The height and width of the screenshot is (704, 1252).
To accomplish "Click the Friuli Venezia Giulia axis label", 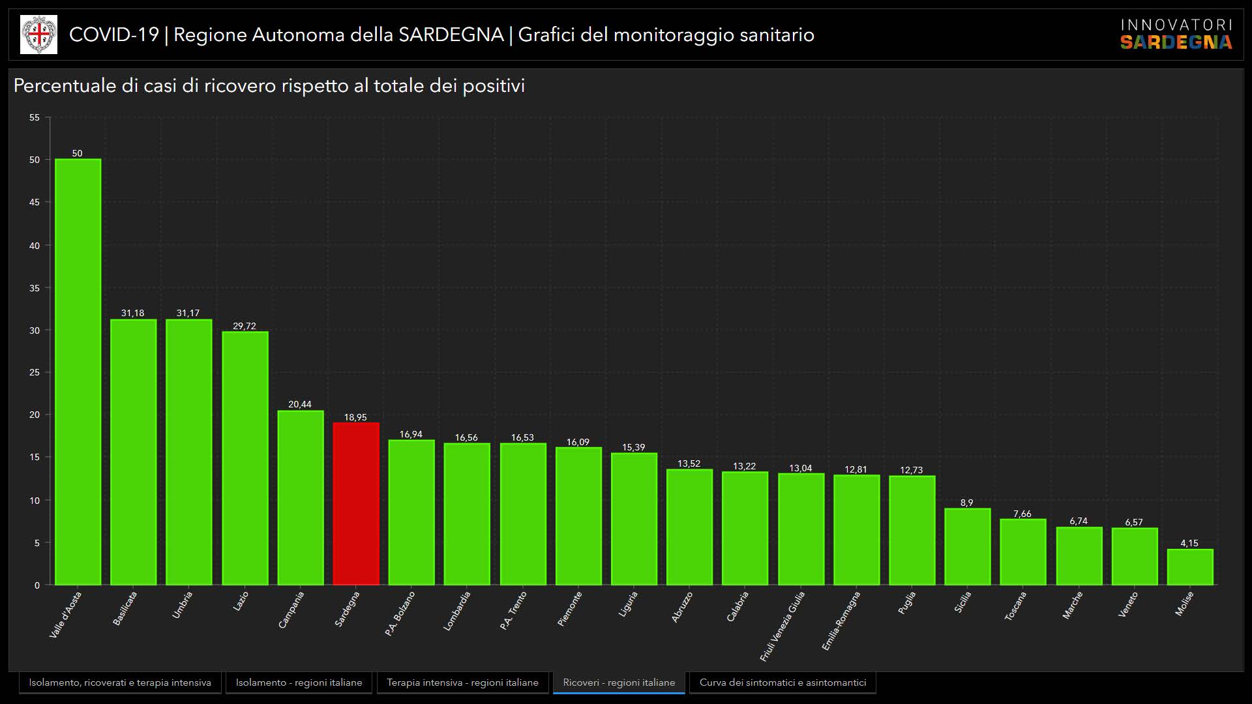I will point(783,625).
